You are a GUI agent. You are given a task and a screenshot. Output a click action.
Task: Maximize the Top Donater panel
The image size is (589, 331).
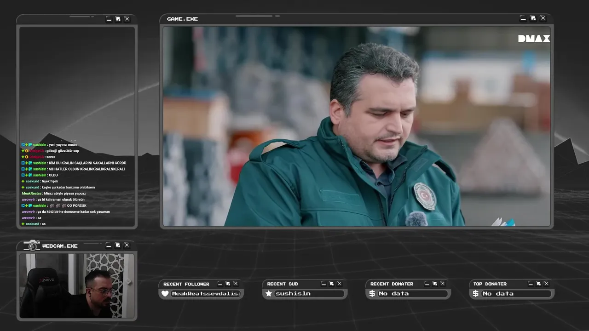pyautogui.click(x=538, y=284)
